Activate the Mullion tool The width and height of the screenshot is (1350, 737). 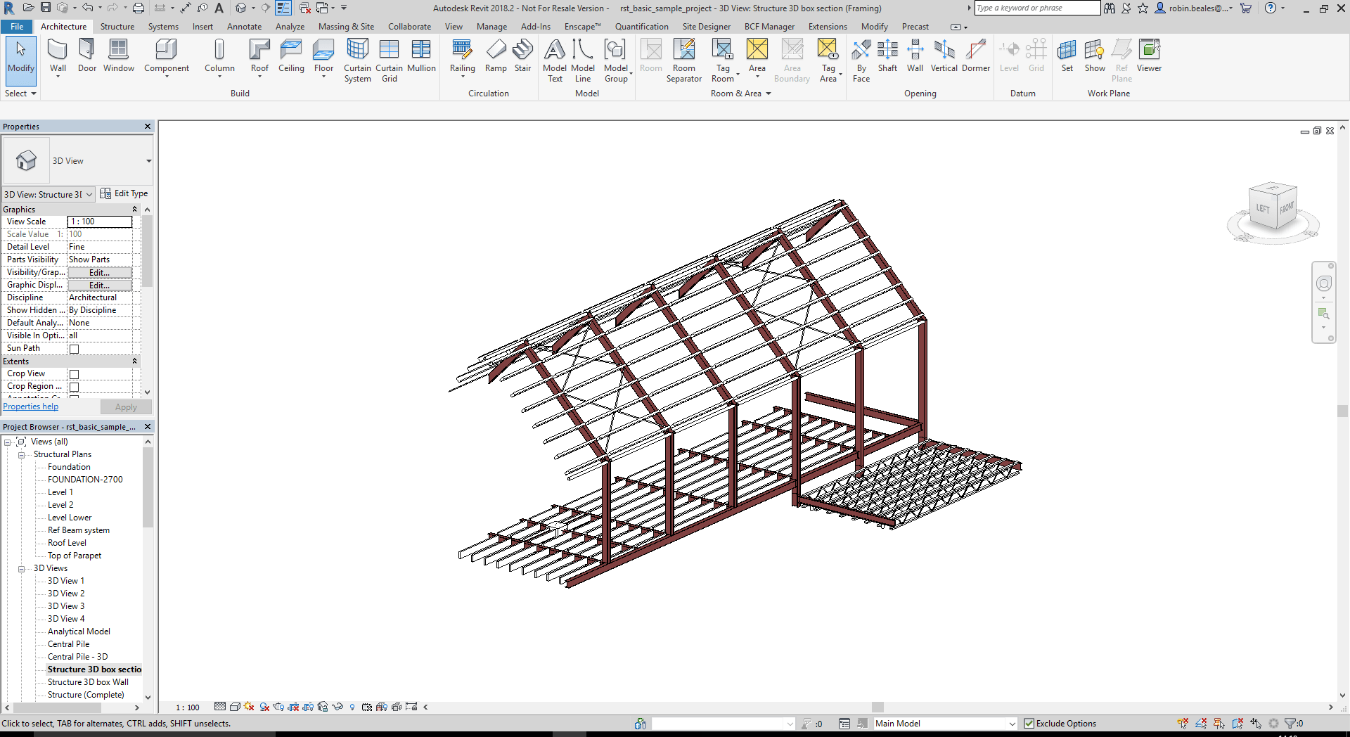421,56
